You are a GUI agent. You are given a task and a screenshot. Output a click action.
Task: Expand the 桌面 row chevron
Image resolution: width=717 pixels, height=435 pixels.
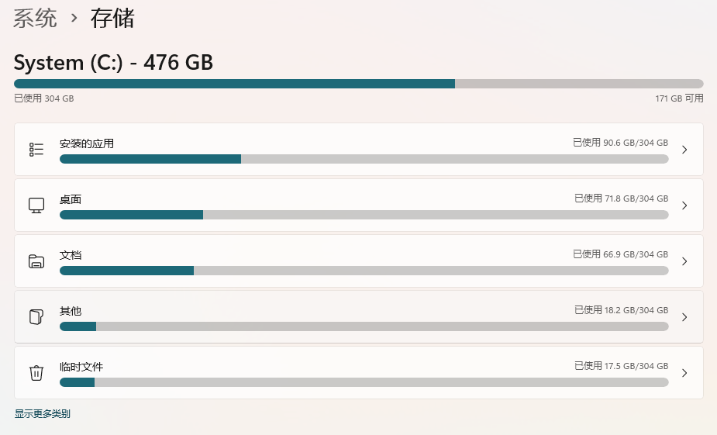tap(684, 205)
